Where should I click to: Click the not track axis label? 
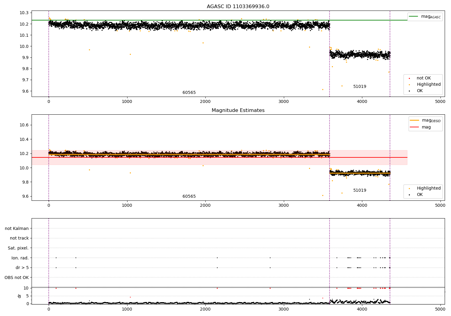19,238
